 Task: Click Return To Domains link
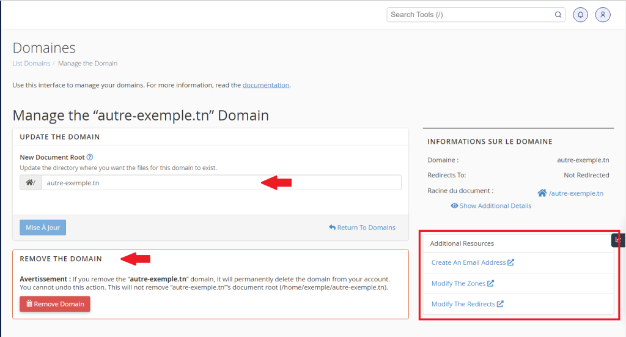[362, 228]
